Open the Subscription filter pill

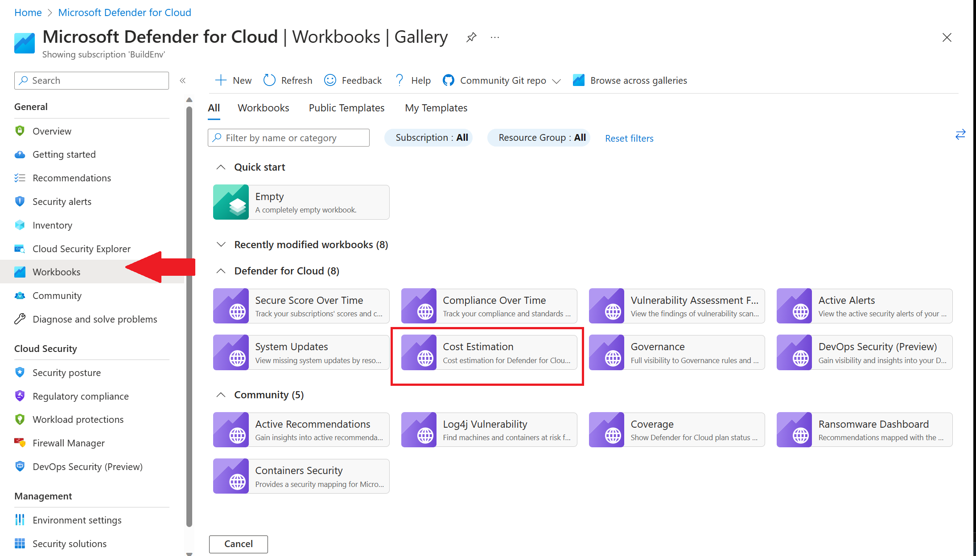coord(428,138)
